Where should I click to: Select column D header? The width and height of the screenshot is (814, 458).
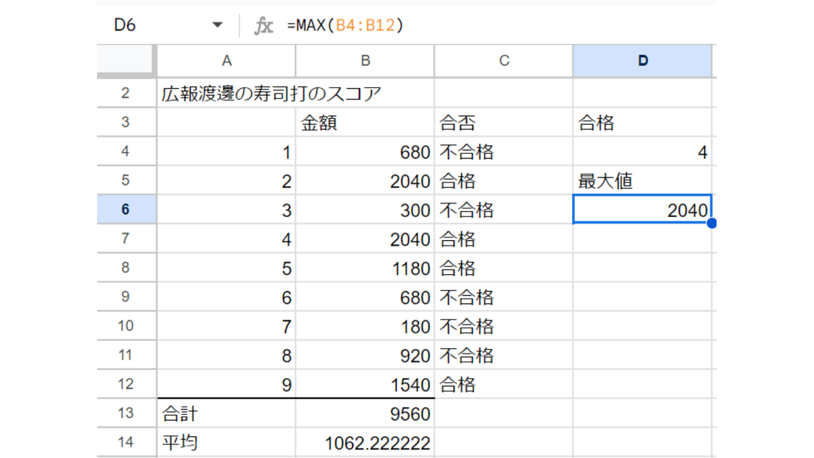(642, 61)
